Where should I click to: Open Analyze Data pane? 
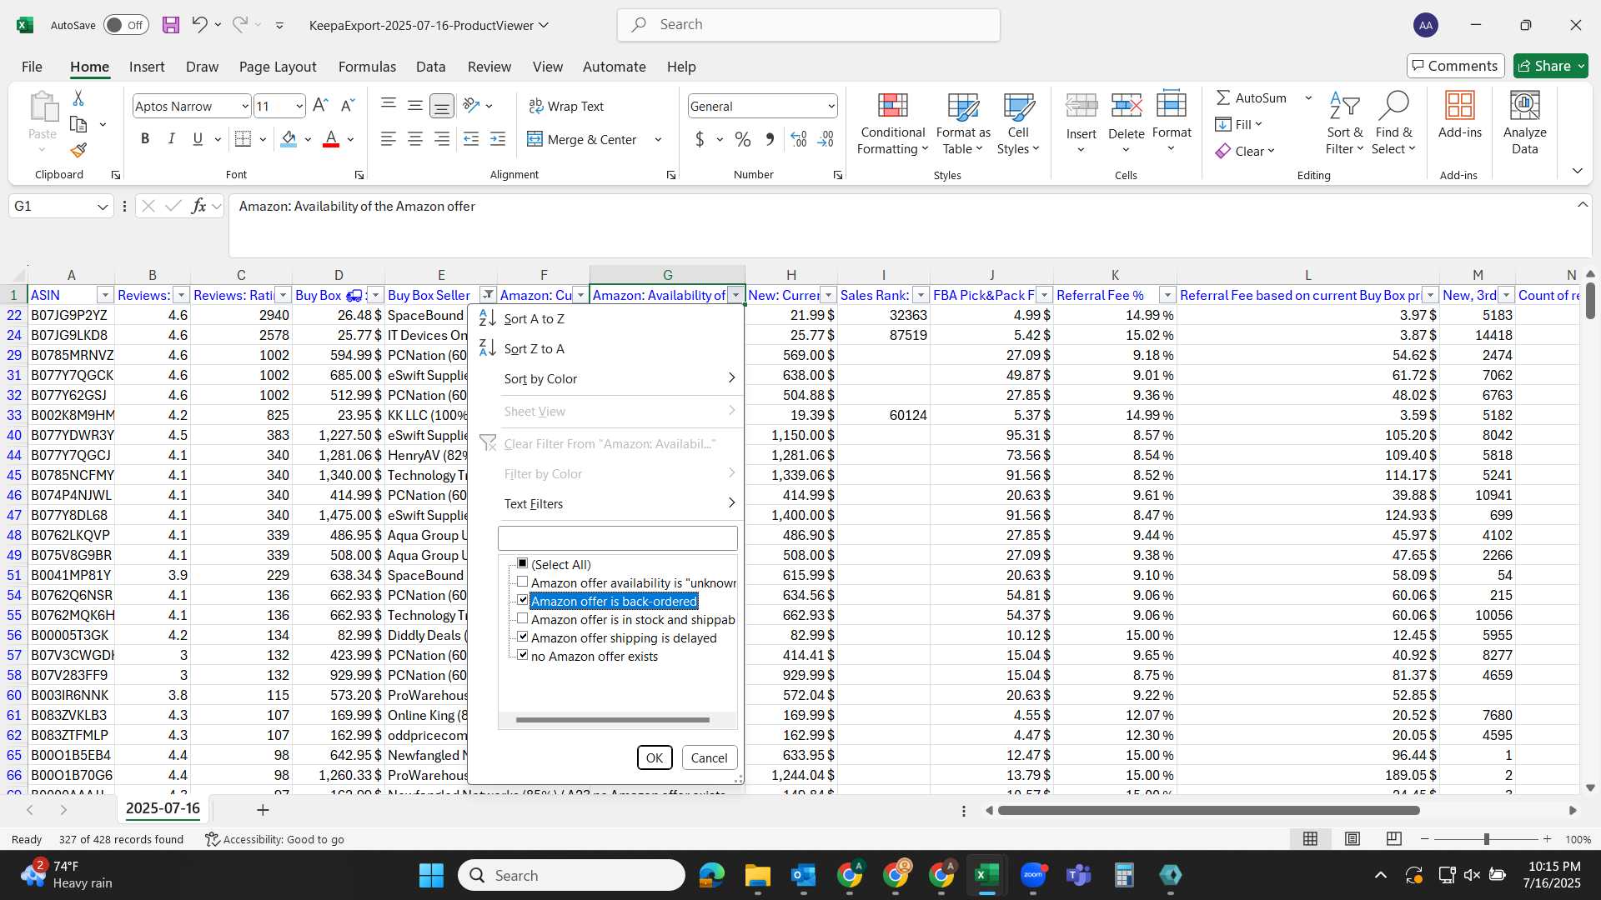[x=1524, y=123]
